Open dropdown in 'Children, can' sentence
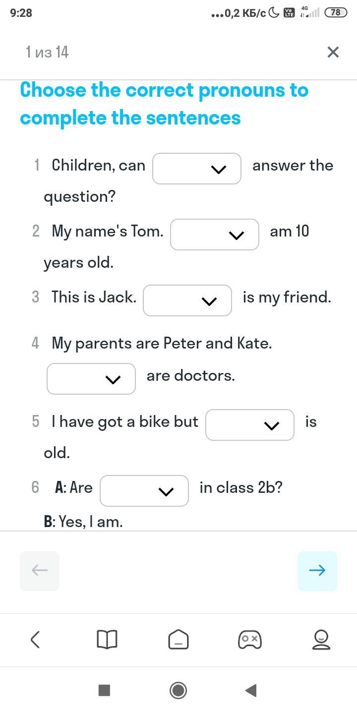 (x=197, y=169)
